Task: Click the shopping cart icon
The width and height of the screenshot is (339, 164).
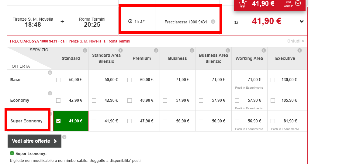Action: [243, 4]
